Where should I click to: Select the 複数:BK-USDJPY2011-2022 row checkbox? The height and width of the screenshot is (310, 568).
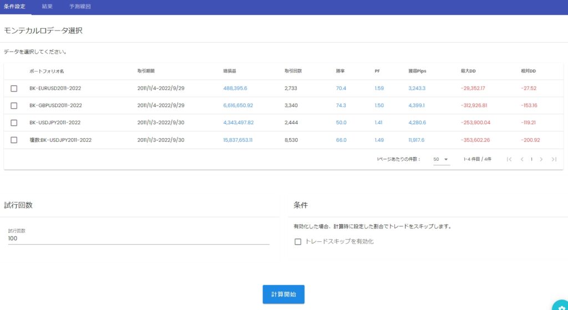point(14,140)
